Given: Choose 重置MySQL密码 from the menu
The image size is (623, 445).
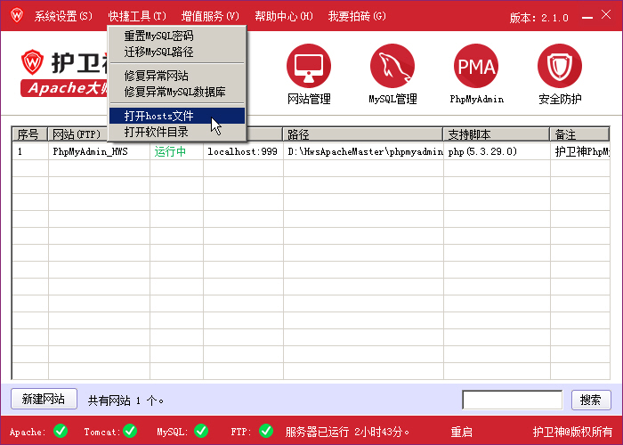Looking at the screenshot, I should 177,36.
